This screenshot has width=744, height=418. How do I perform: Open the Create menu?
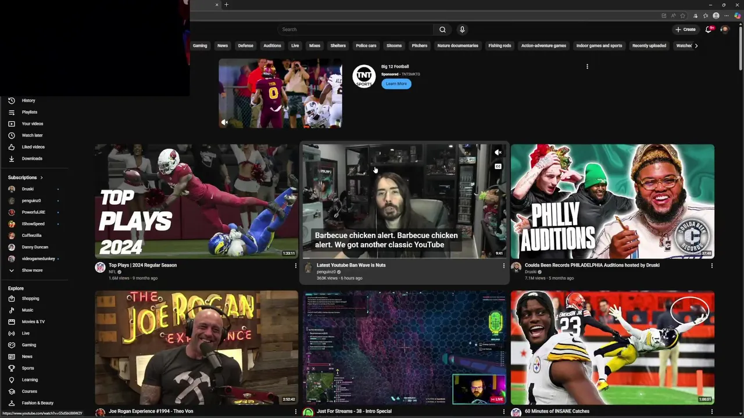coord(685,30)
